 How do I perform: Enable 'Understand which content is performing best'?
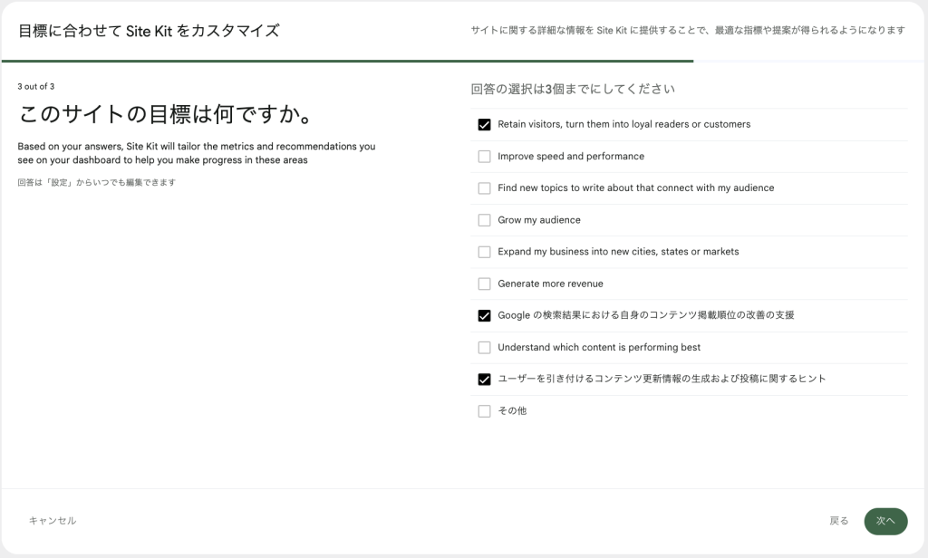pos(484,347)
